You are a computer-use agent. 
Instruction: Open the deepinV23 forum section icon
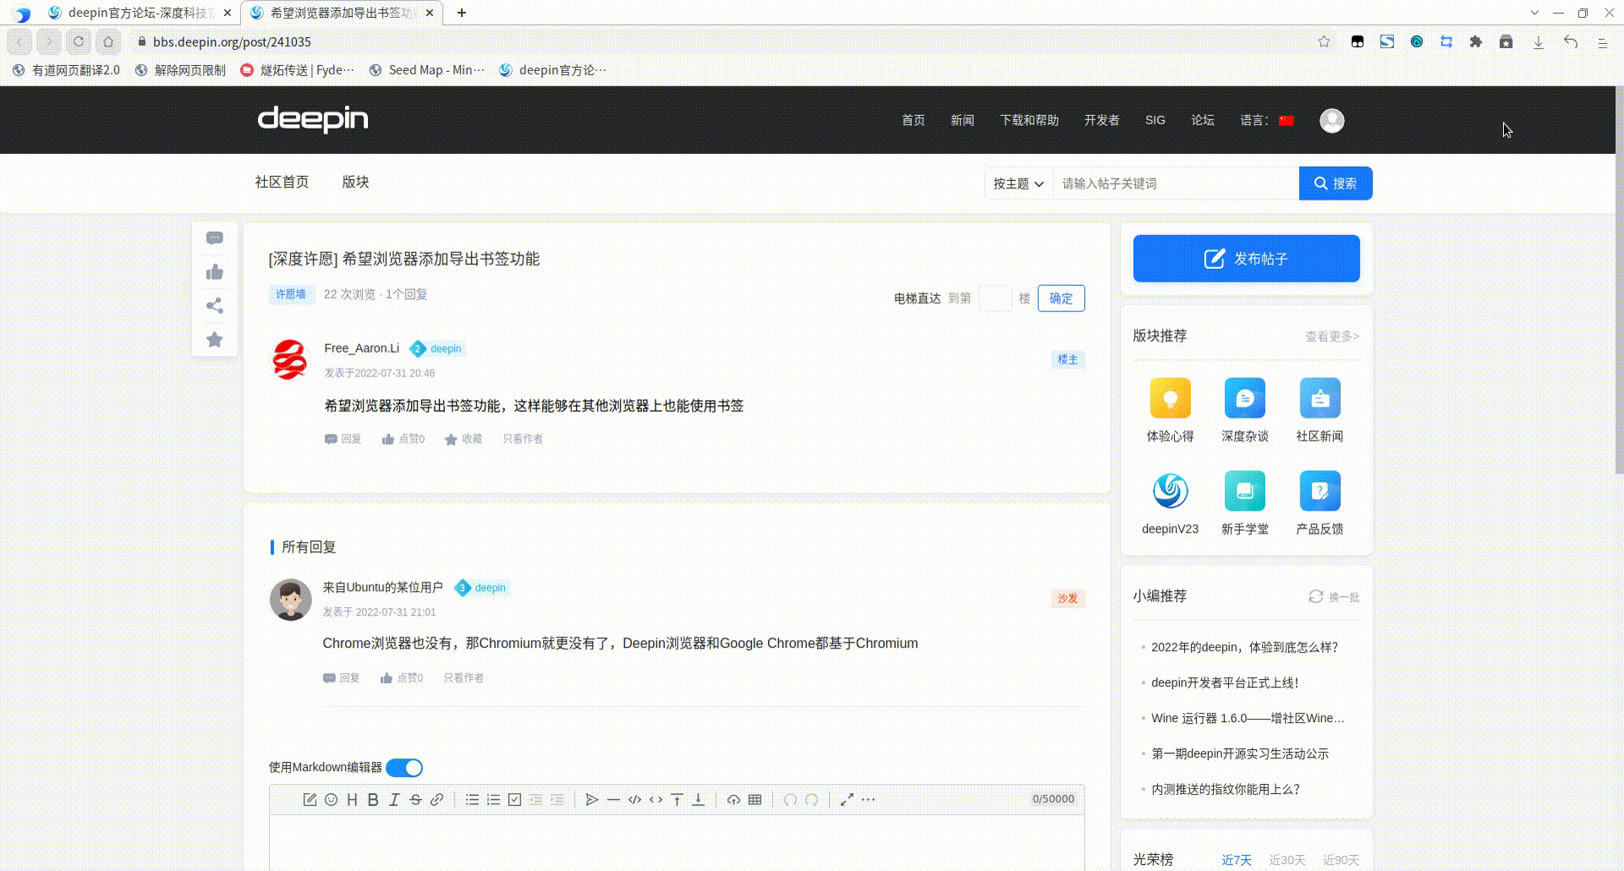pos(1170,490)
